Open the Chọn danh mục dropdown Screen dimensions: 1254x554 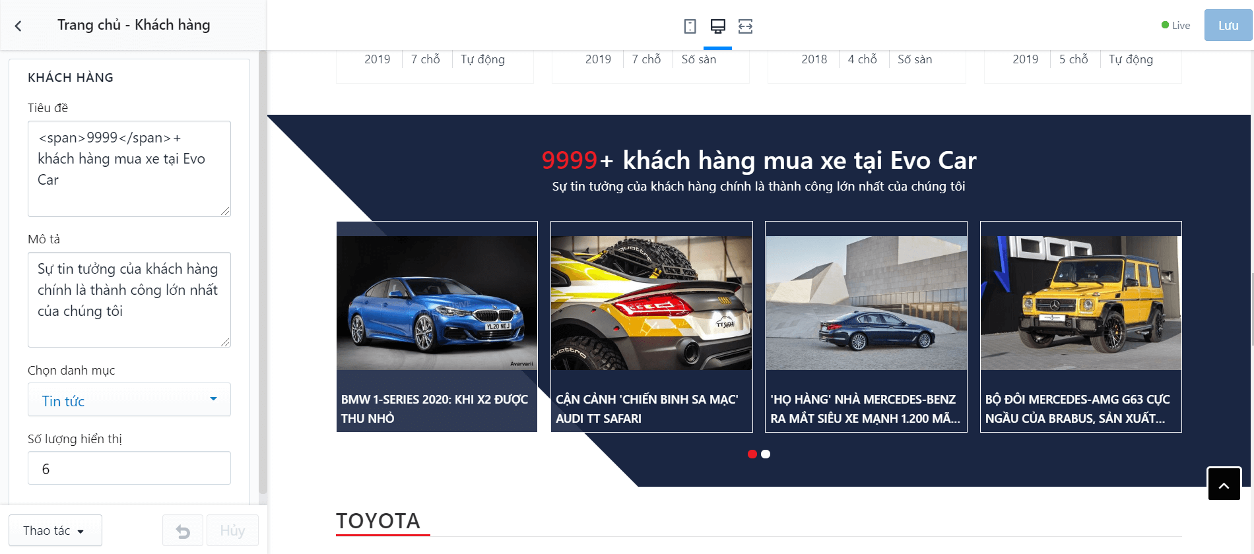(x=129, y=400)
